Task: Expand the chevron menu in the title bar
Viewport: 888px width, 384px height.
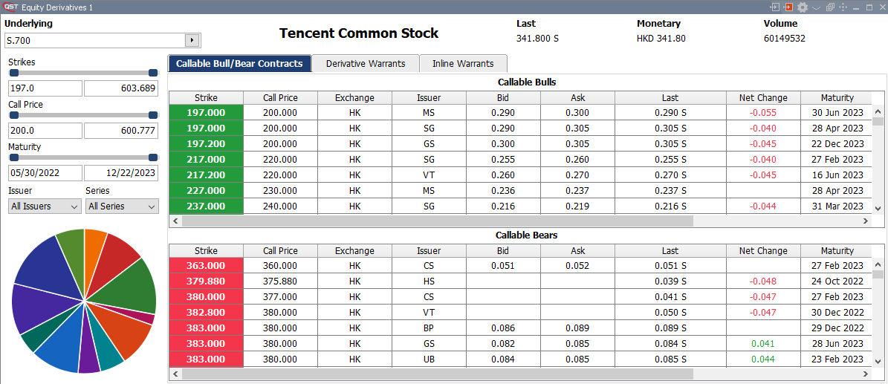Action: pos(817,7)
